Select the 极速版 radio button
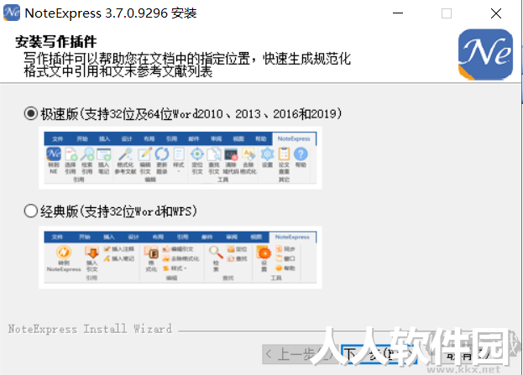This screenshot has height=375, width=523. [x=31, y=113]
